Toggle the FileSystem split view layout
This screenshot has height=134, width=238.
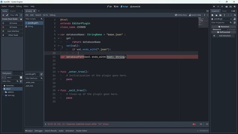tap(21, 77)
